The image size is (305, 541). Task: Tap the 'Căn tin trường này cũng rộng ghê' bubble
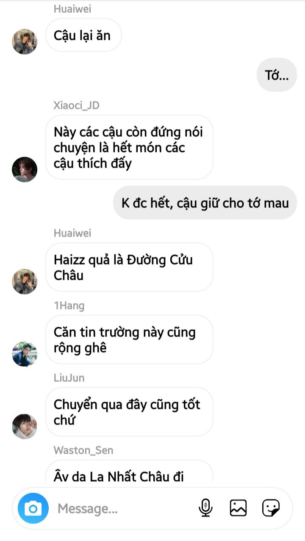tap(129, 340)
